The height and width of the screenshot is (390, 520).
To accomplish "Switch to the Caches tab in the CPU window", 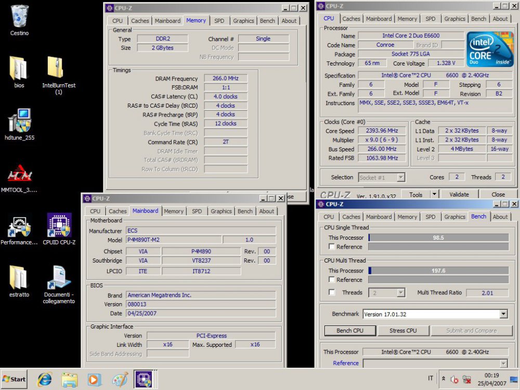I will pyautogui.click(x=352, y=18).
